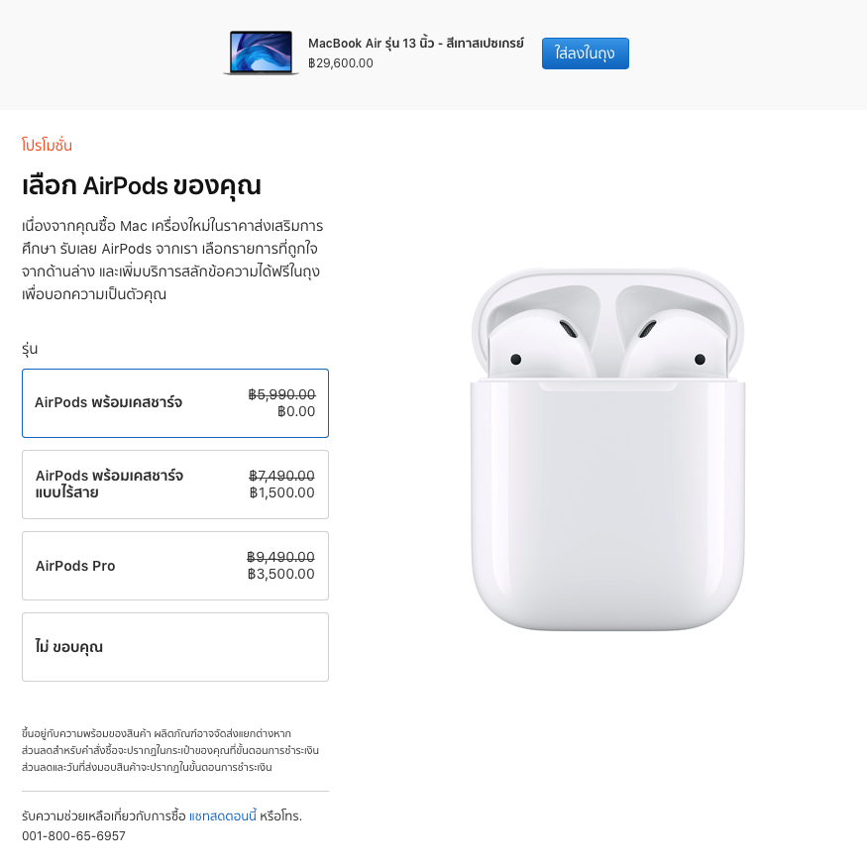Image resolution: width=867 pixels, height=868 pixels.
Task: Click the AirPods charging case product image
Action: pyautogui.click(x=608, y=450)
